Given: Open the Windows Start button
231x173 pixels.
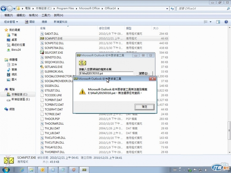Looking at the screenshot, I should (x=5, y=170).
